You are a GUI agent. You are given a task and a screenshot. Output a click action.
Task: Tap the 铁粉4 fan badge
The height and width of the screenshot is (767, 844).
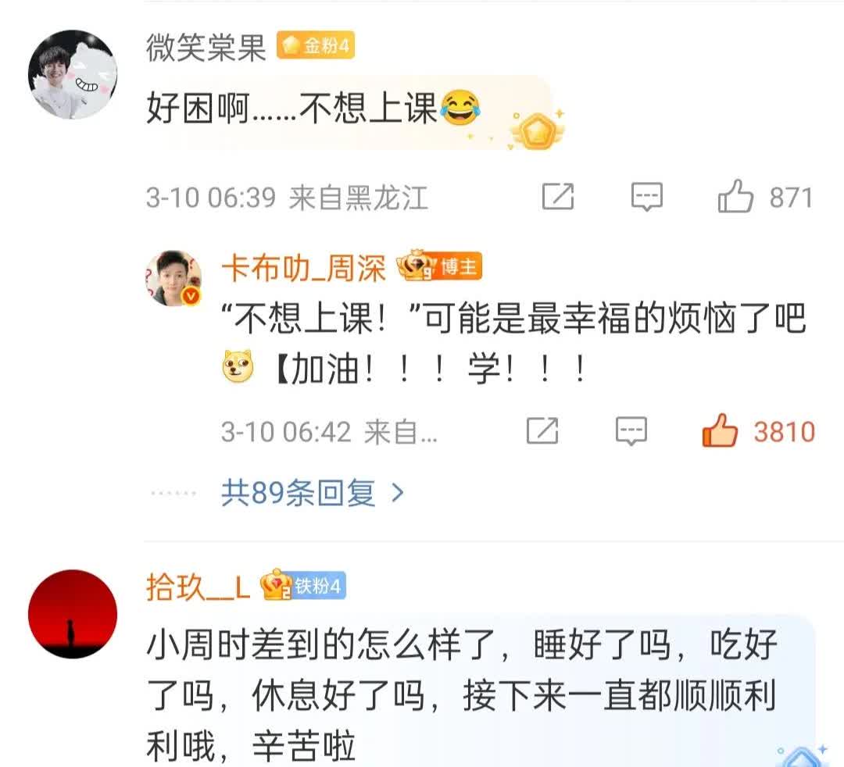[x=303, y=585]
